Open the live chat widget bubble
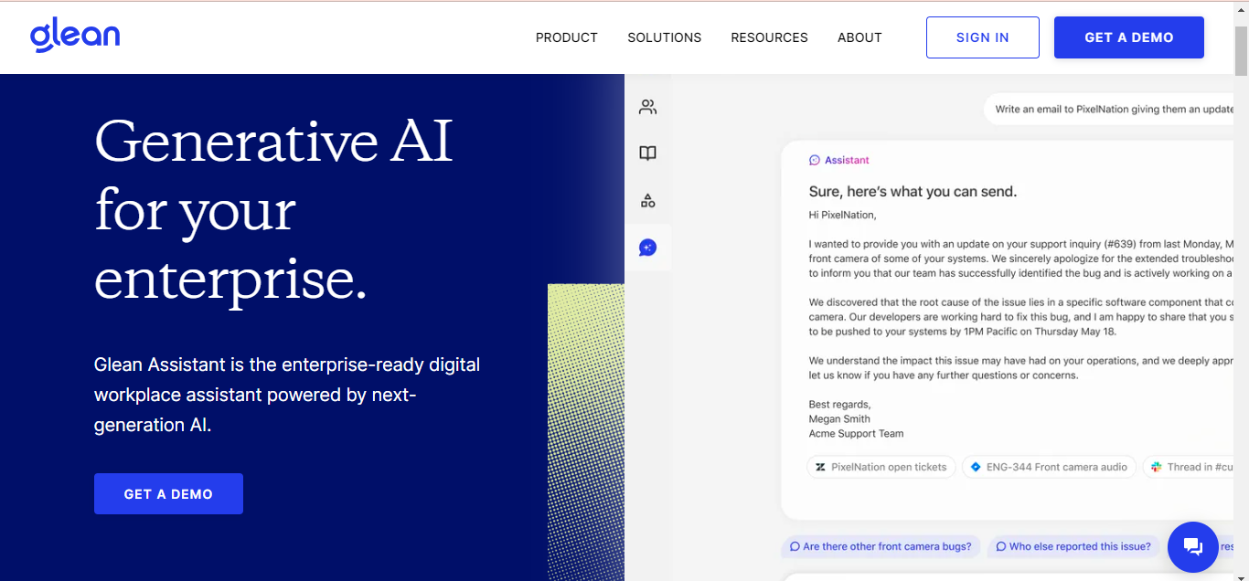1249x581 pixels. [1192, 546]
